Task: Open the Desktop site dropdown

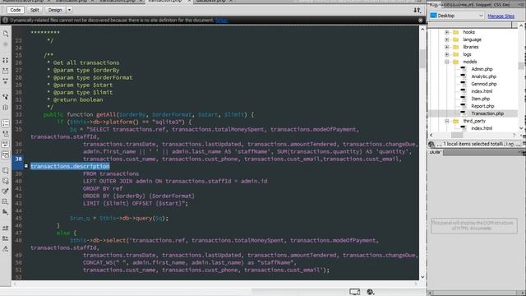Action: [x=457, y=16]
